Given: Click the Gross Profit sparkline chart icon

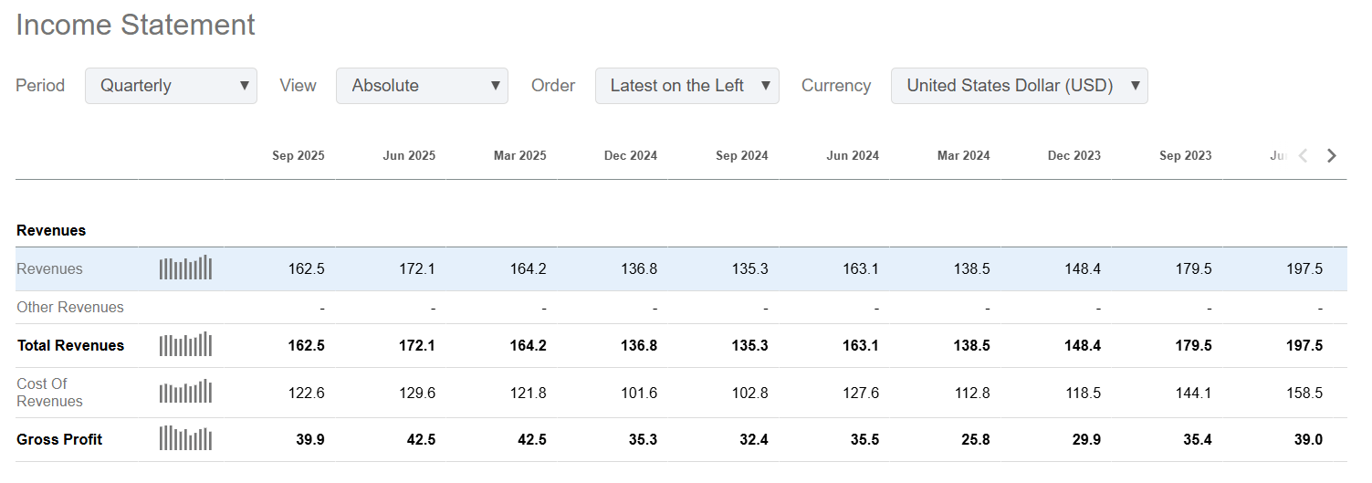Looking at the screenshot, I should click(185, 439).
